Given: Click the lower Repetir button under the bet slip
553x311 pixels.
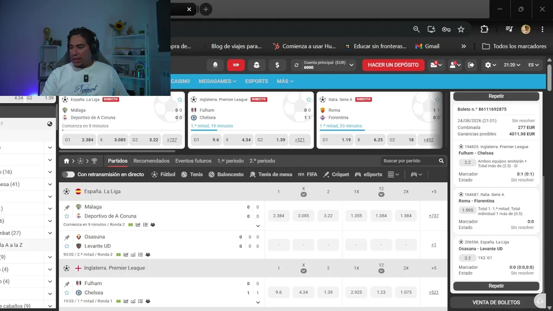Looking at the screenshot, I should pyautogui.click(x=496, y=286).
